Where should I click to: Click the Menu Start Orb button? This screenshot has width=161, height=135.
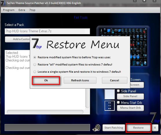coord(130,108)
